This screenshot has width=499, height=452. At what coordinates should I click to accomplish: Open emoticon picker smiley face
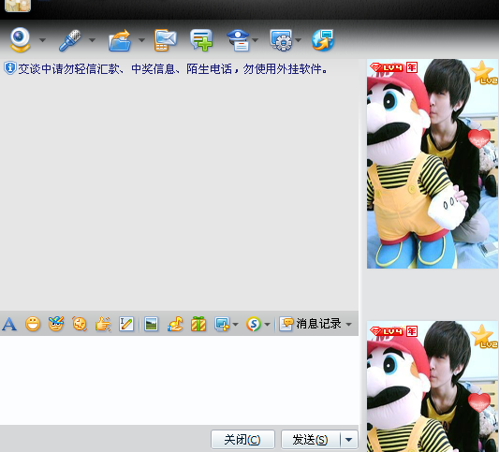pyautogui.click(x=33, y=324)
